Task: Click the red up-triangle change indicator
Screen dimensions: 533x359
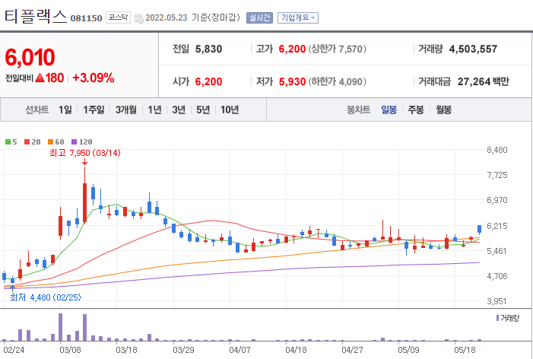Action: tap(40, 78)
